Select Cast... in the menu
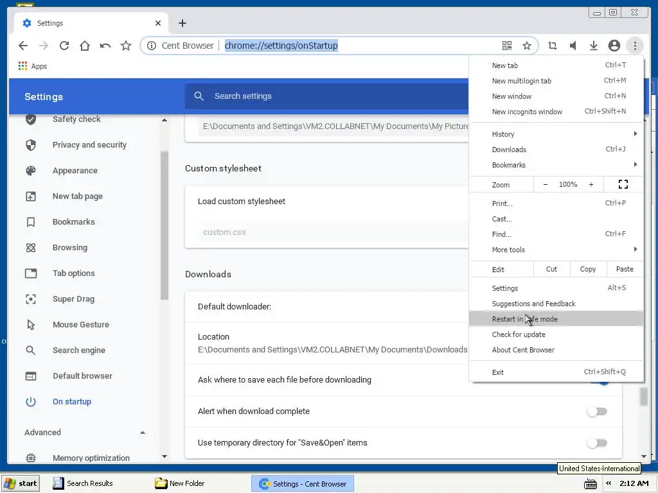Viewport: 658px width, 493px height. [x=556, y=220]
